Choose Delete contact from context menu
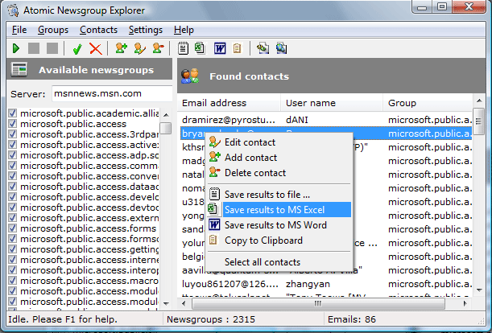 pyautogui.click(x=279, y=173)
